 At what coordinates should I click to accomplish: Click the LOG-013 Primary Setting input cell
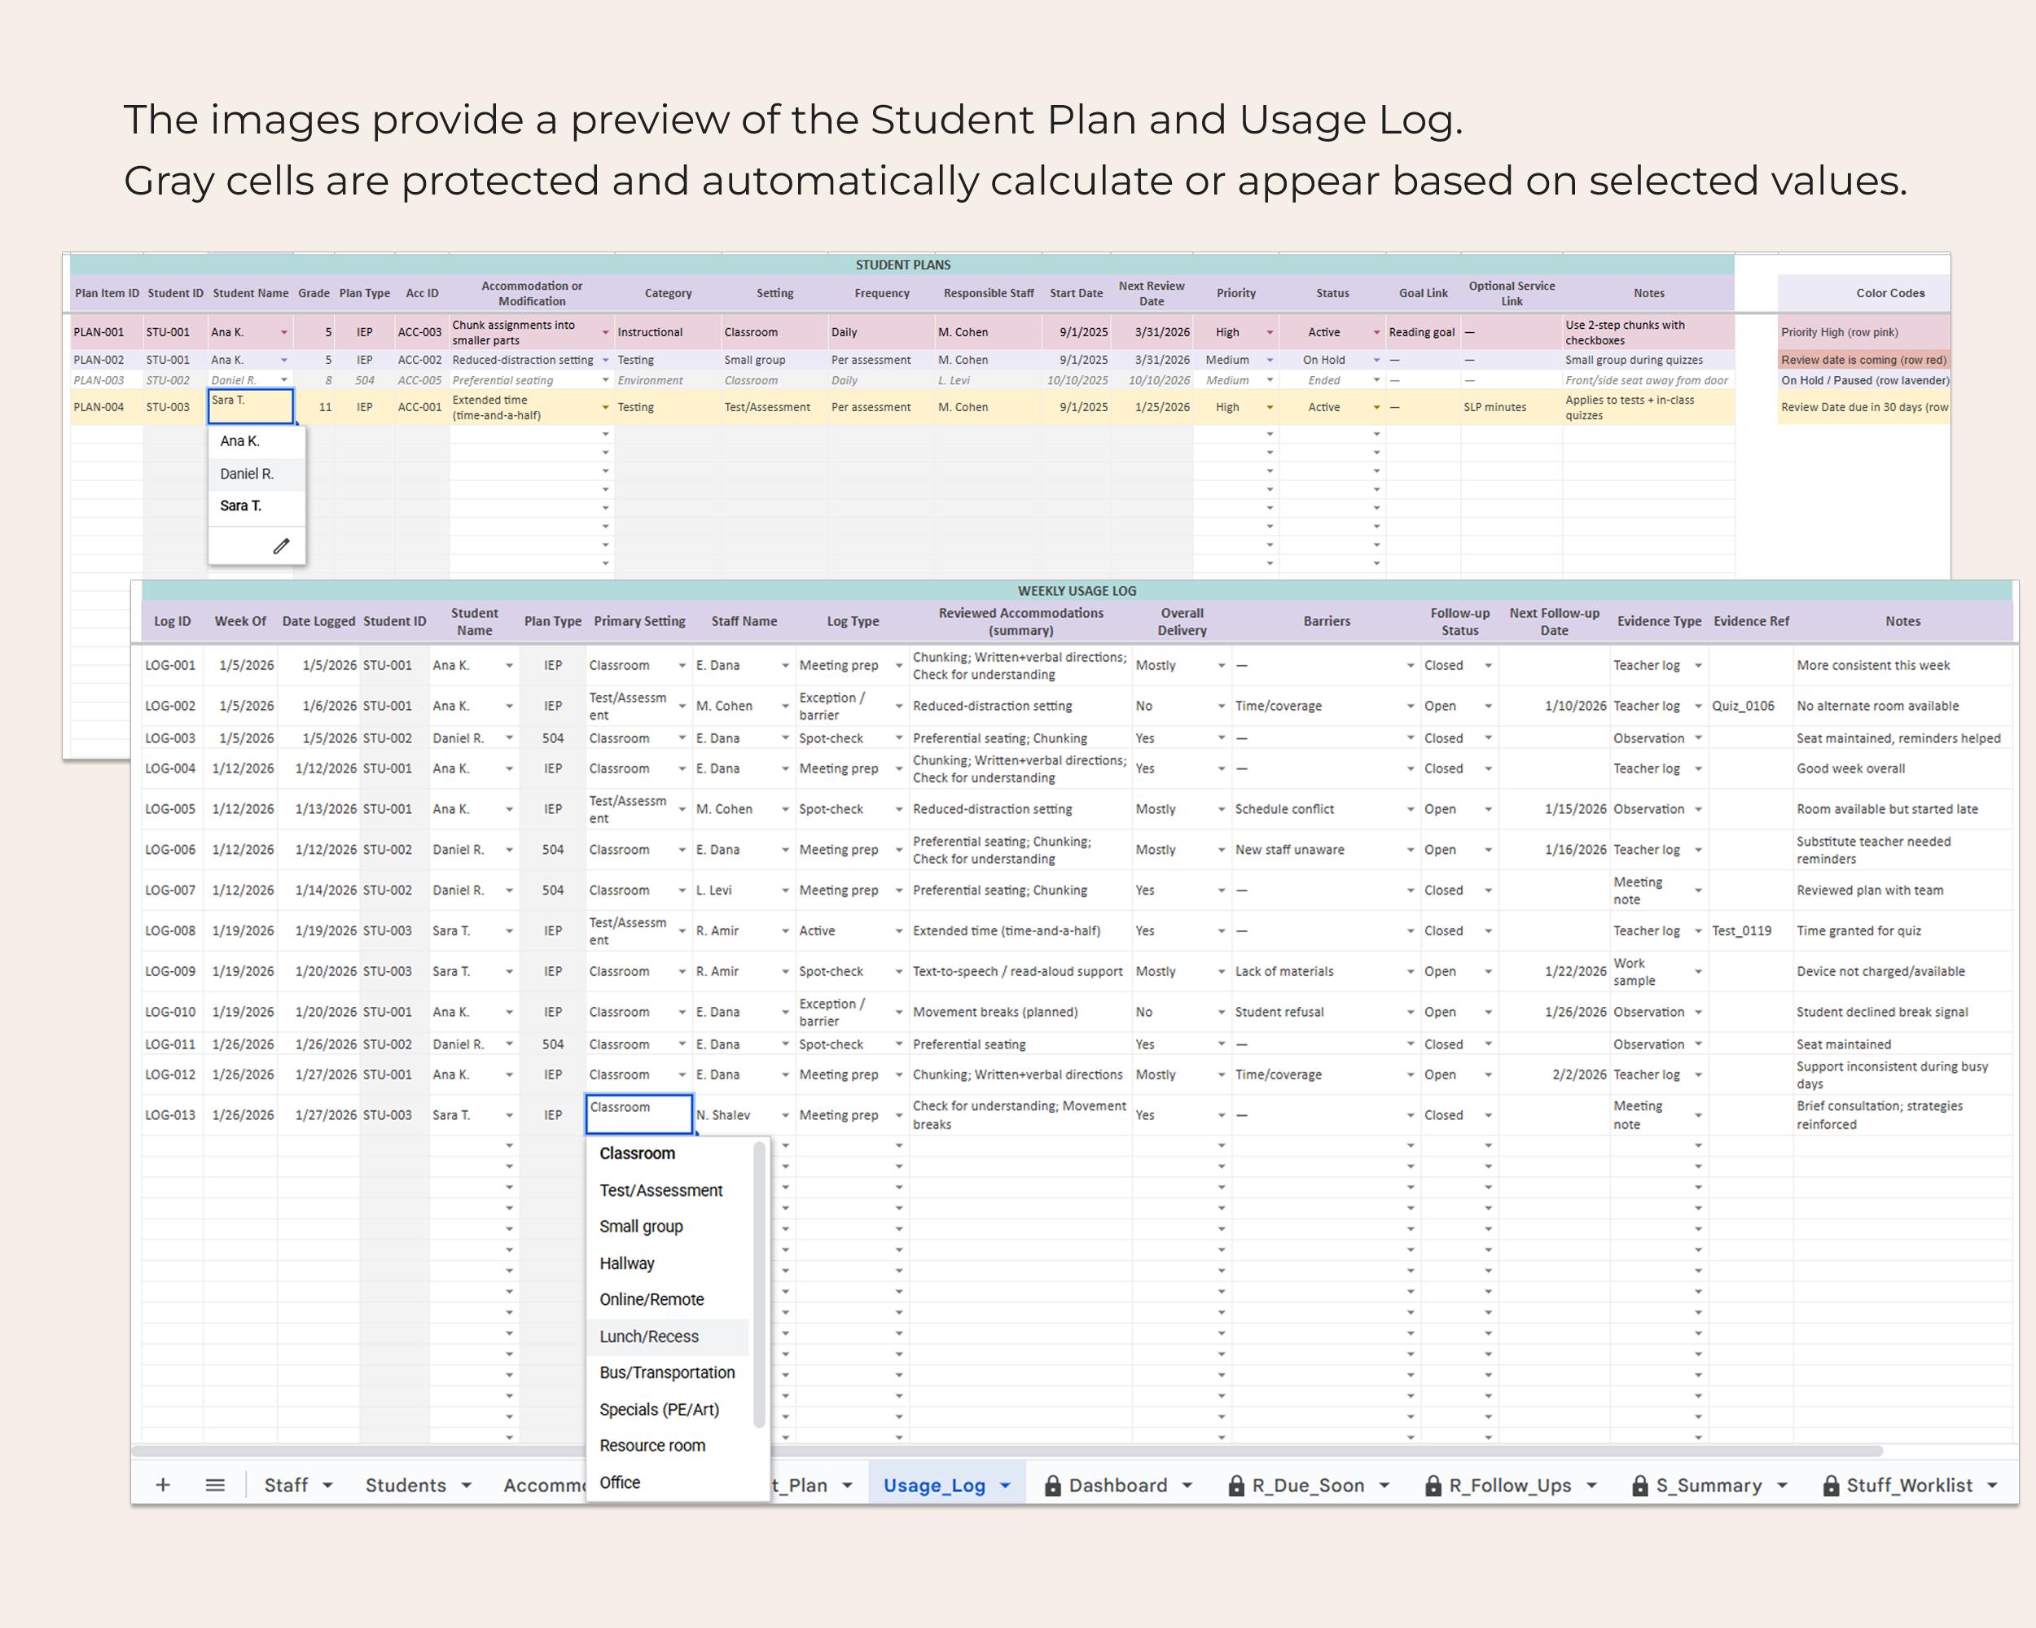(639, 1114)
